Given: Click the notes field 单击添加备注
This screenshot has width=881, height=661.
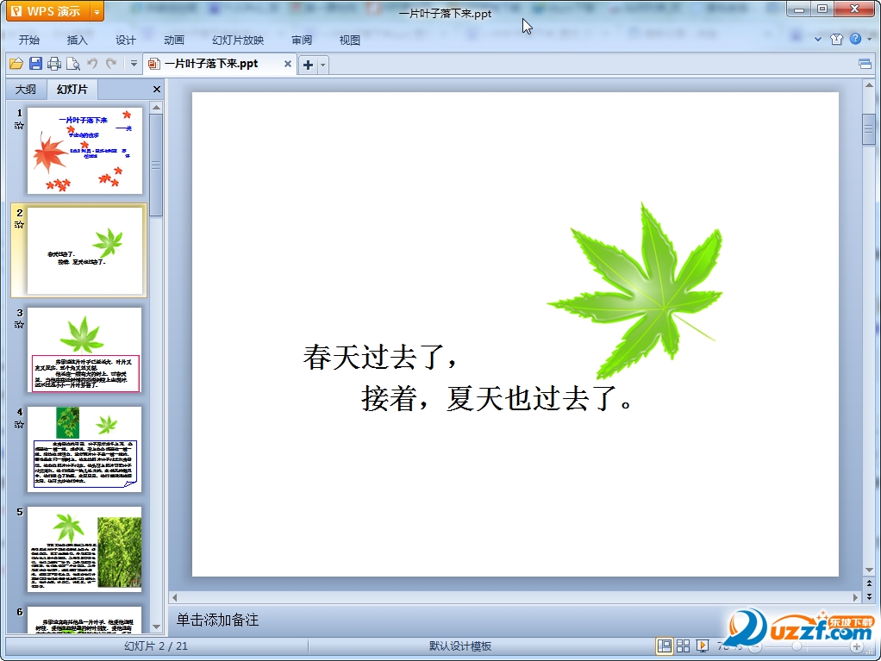Looking at the screenshot, I should tap(217, 620).
